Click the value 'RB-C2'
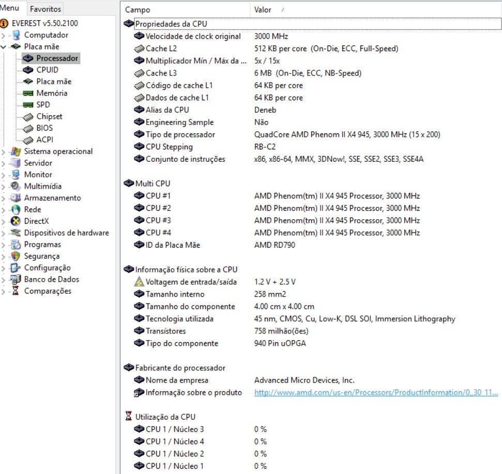Screen dimensions: 502x474 point(265,147)
